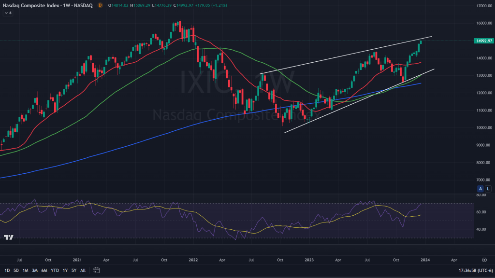The width and height of the screenshot is (495, 278).
Task: Open chart settings gear on time axis
Action: pyautogui.click(x=484, y=259)
